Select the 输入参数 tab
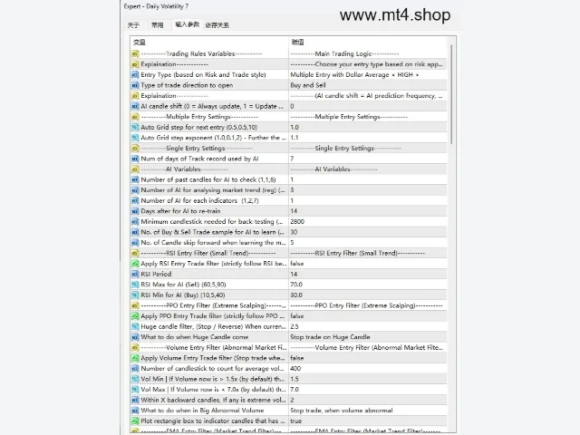 pos(188,24)
